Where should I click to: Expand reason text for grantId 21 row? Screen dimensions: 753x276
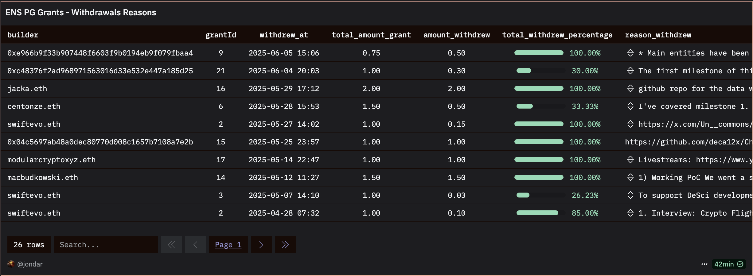click(630, 71)
